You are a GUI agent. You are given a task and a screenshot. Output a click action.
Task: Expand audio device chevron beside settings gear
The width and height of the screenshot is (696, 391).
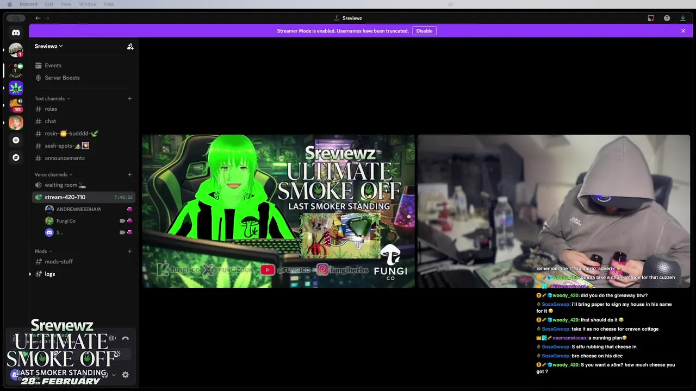coord(114,375)
